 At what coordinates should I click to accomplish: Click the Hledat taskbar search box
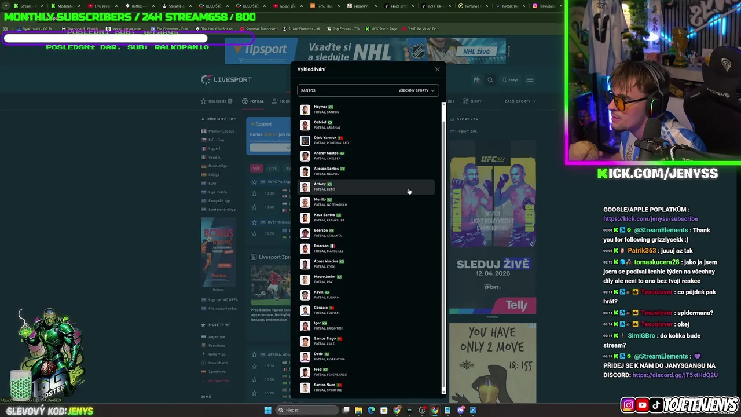point(307,410)
